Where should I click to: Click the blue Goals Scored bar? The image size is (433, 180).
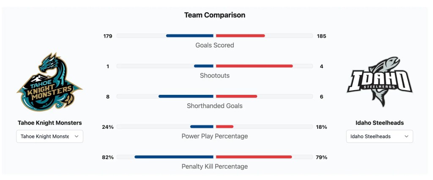click(190, 36)
